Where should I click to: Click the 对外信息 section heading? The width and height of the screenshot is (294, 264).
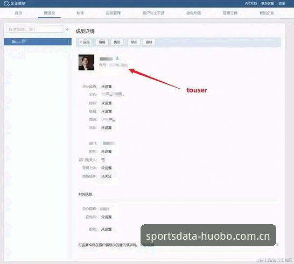pyautogui.click(x=85, y=194)
